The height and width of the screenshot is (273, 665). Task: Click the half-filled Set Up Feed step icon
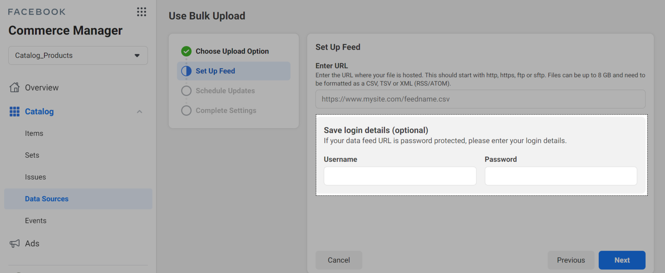point(186,71)
